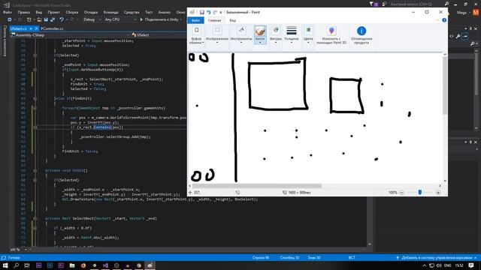
Task: Collapse the Paint ribbon using the small chevron
Action: click(437, 20)
